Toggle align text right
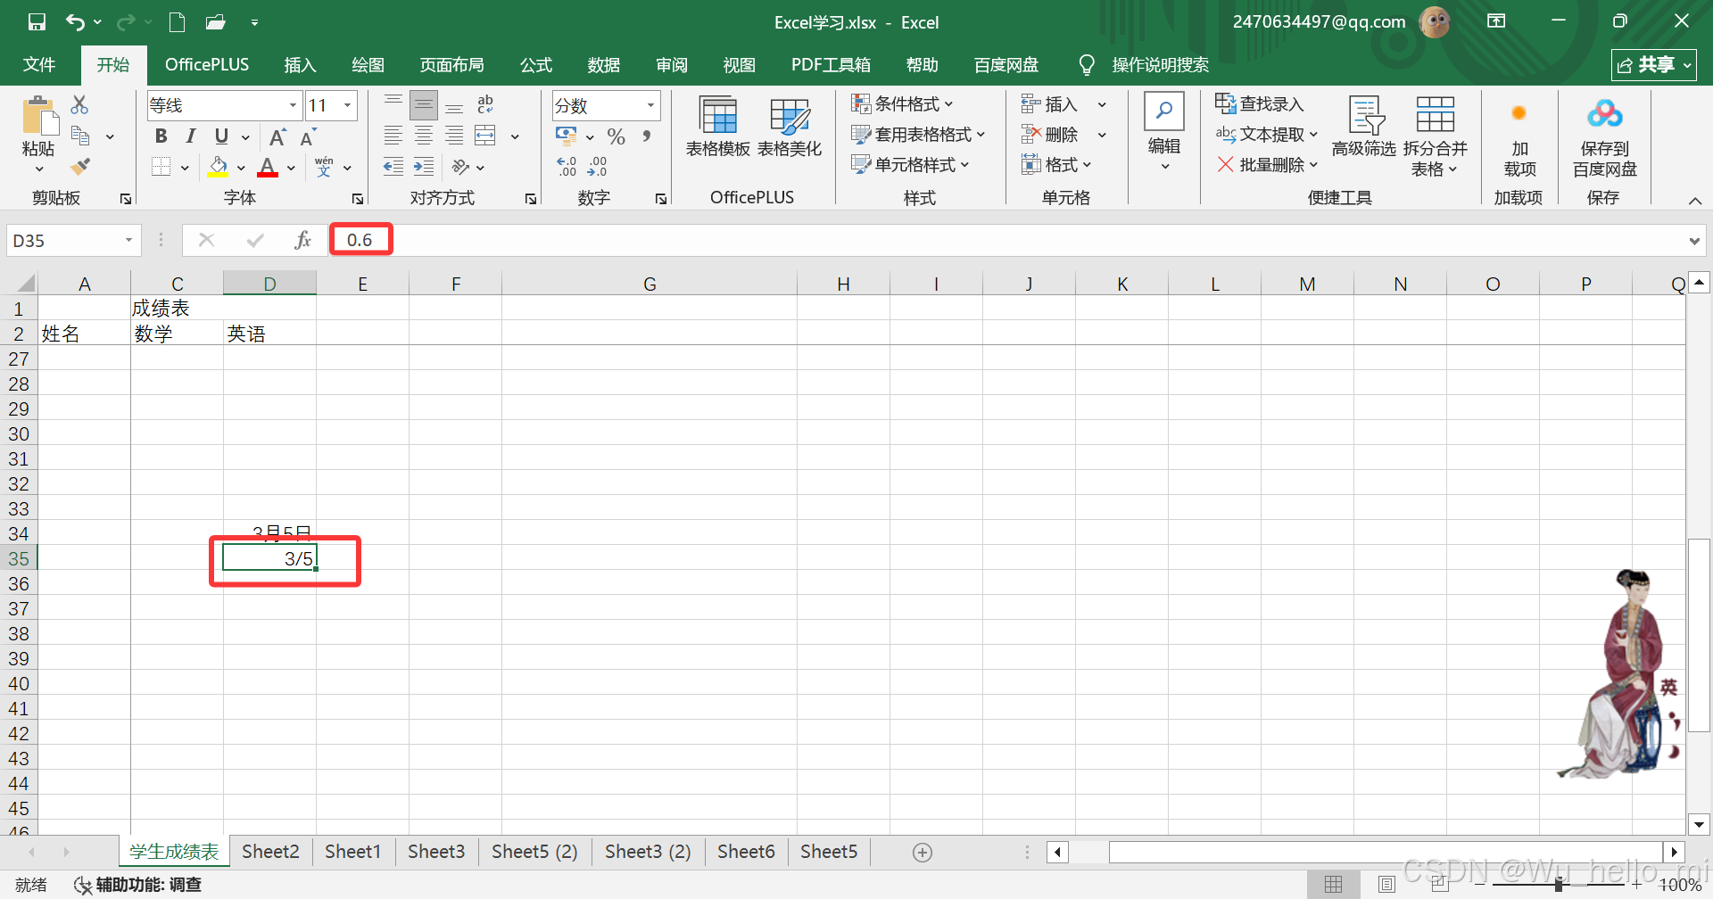 [x=454, y=136]
